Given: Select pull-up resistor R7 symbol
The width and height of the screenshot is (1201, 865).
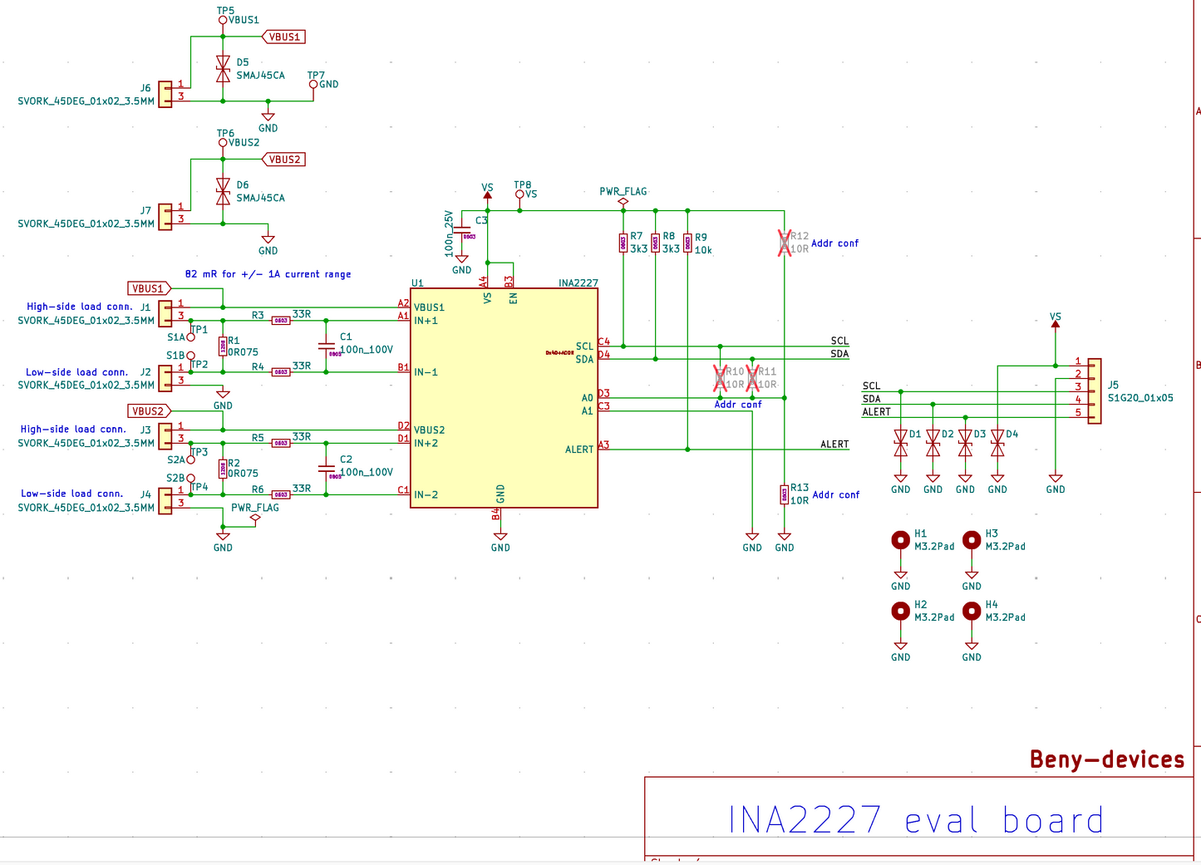Looking at the screenshot, I should point(623,243).
